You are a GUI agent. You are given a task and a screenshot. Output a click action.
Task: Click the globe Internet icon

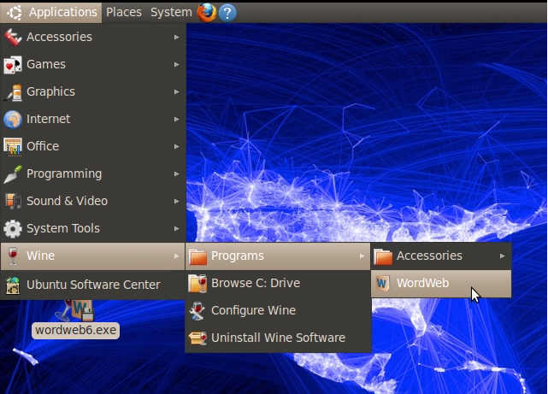[x=13, y=120]
